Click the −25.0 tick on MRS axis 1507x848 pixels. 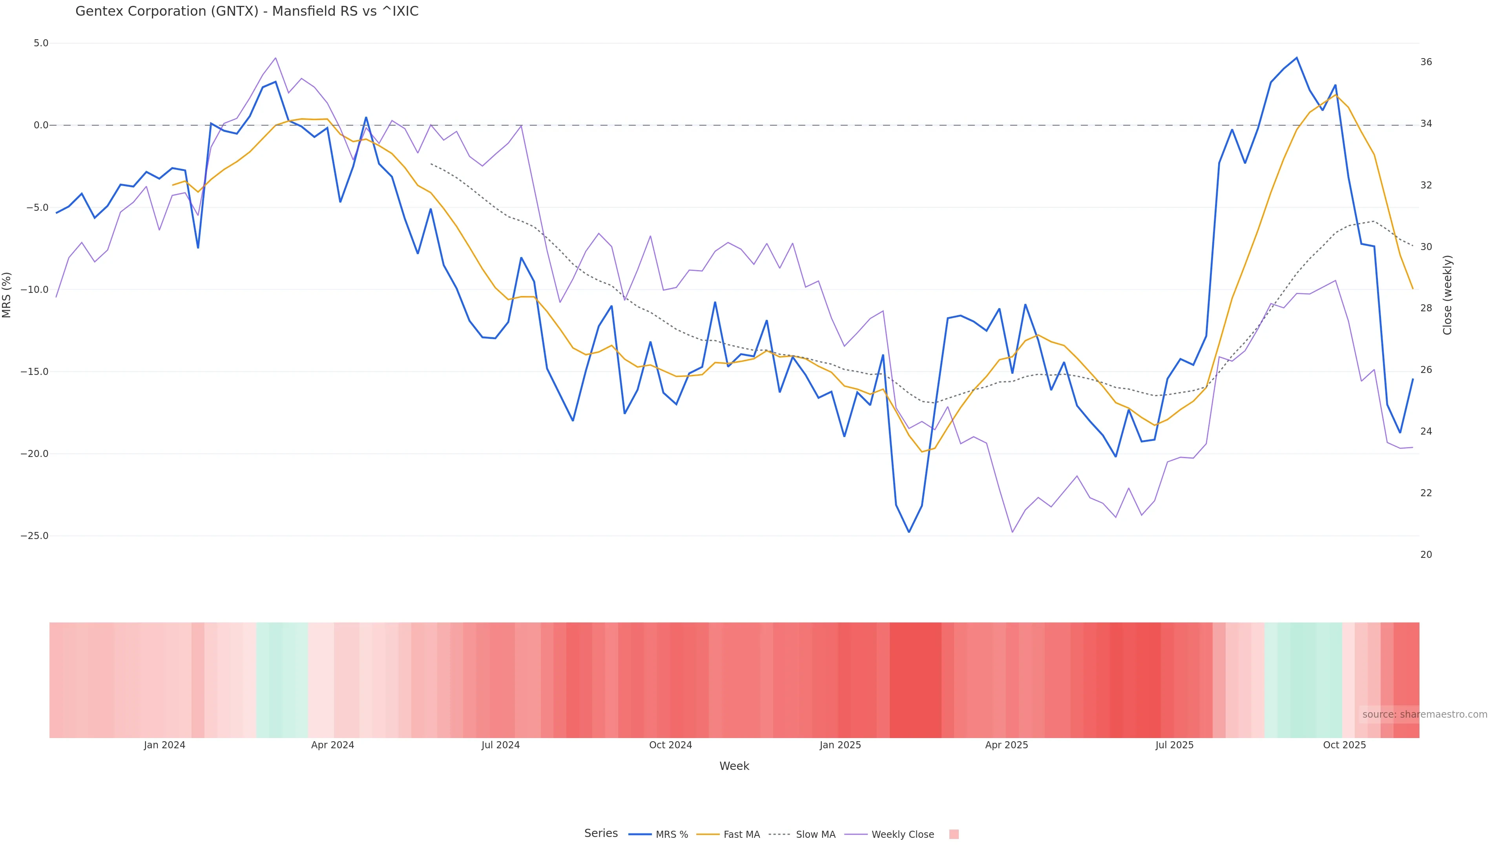pos(35,536)
